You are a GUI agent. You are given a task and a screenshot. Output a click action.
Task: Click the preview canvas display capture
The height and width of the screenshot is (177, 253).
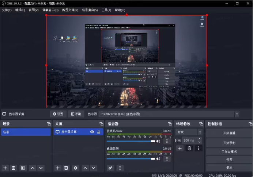coord(126,62)
